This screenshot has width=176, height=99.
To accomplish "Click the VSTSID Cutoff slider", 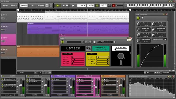I will [103, 57].
